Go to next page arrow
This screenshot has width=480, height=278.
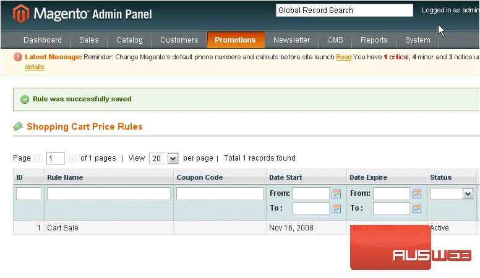click(72, 158)
